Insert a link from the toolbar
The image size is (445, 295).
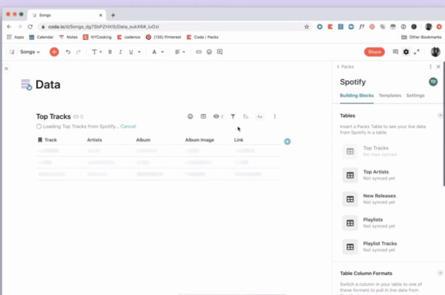[198, 52]
